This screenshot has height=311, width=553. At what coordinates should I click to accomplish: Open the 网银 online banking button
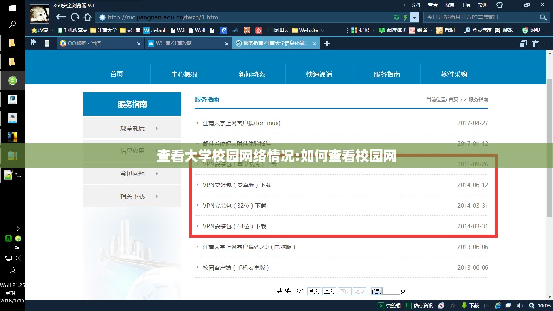531,30
